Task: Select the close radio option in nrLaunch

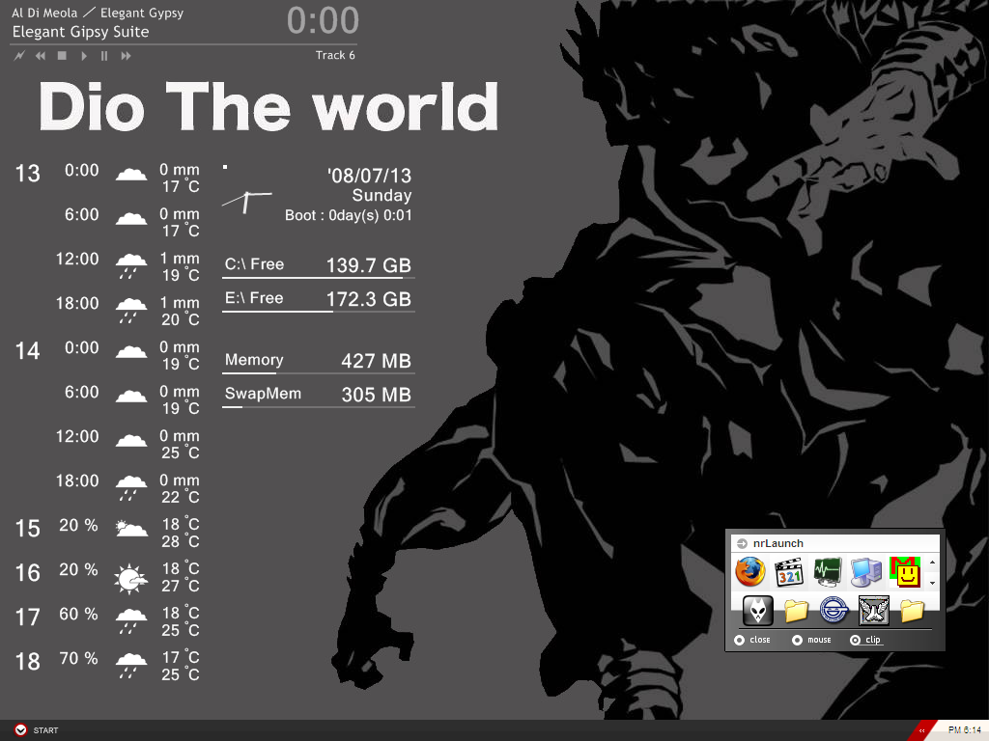Action: pos(740,640)
